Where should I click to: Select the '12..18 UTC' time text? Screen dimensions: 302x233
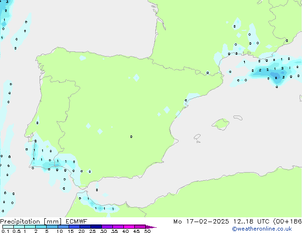point(251,222)
